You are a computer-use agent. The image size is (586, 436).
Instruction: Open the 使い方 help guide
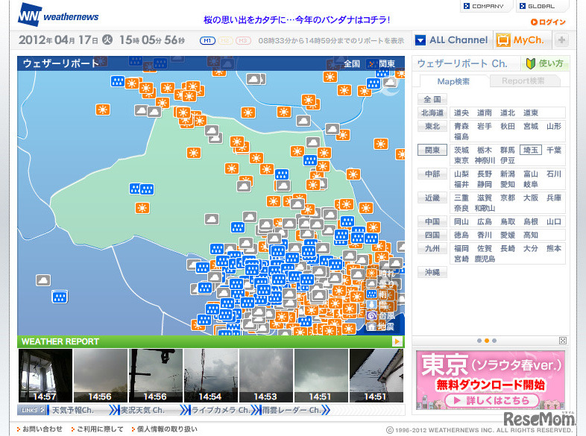(544, 64)
